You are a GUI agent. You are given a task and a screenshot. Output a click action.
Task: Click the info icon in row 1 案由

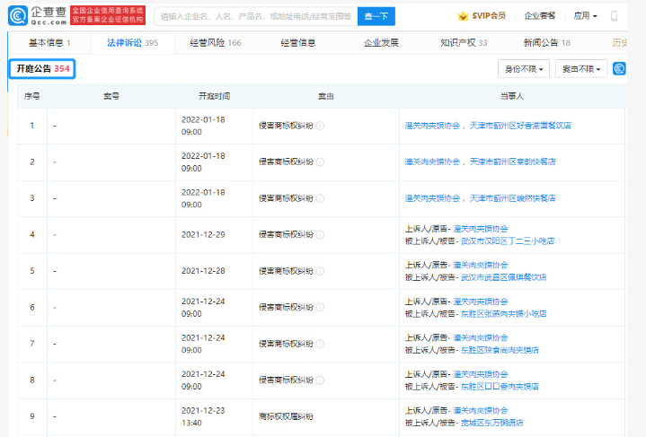[x=320, y=126]
